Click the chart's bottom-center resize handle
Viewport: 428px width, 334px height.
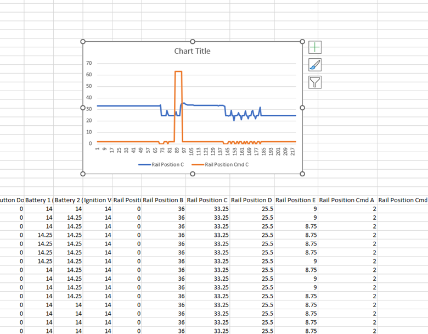(193, 174)
